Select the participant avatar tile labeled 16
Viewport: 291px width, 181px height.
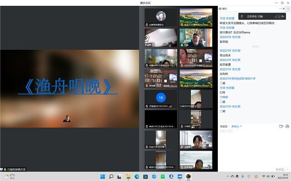[161, 98]
